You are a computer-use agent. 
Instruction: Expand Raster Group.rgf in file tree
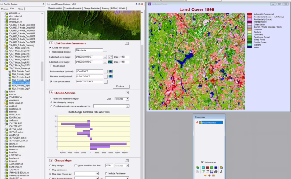coord(4,103)
